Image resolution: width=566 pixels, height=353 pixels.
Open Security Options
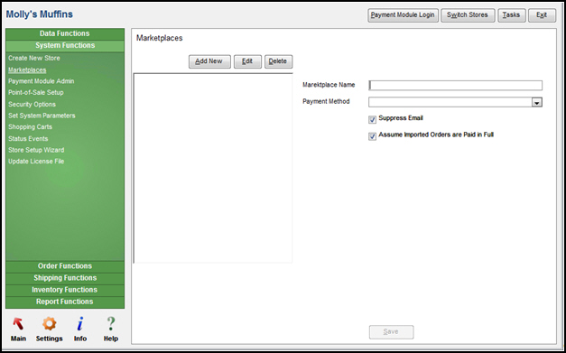coord(32,105)
